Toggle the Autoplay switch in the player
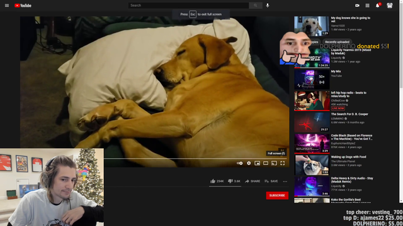Image resolution: width=403 pixels, height=226 pixels. coord(239,163)
